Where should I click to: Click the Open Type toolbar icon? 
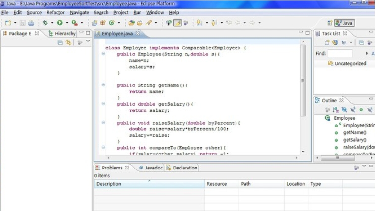(131, 23)
